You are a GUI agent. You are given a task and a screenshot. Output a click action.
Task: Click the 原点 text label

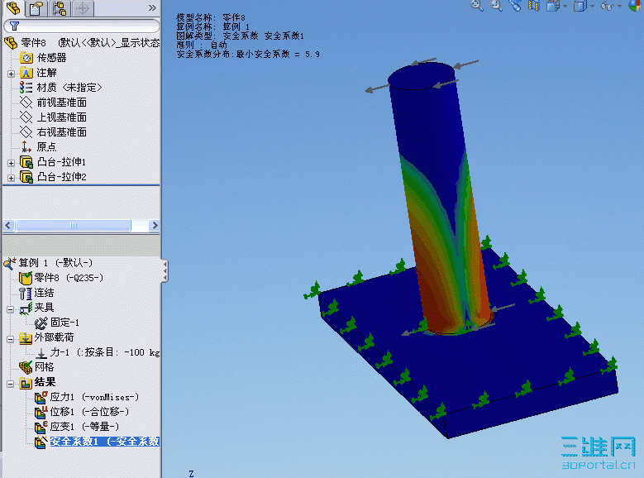pos(46,146)
